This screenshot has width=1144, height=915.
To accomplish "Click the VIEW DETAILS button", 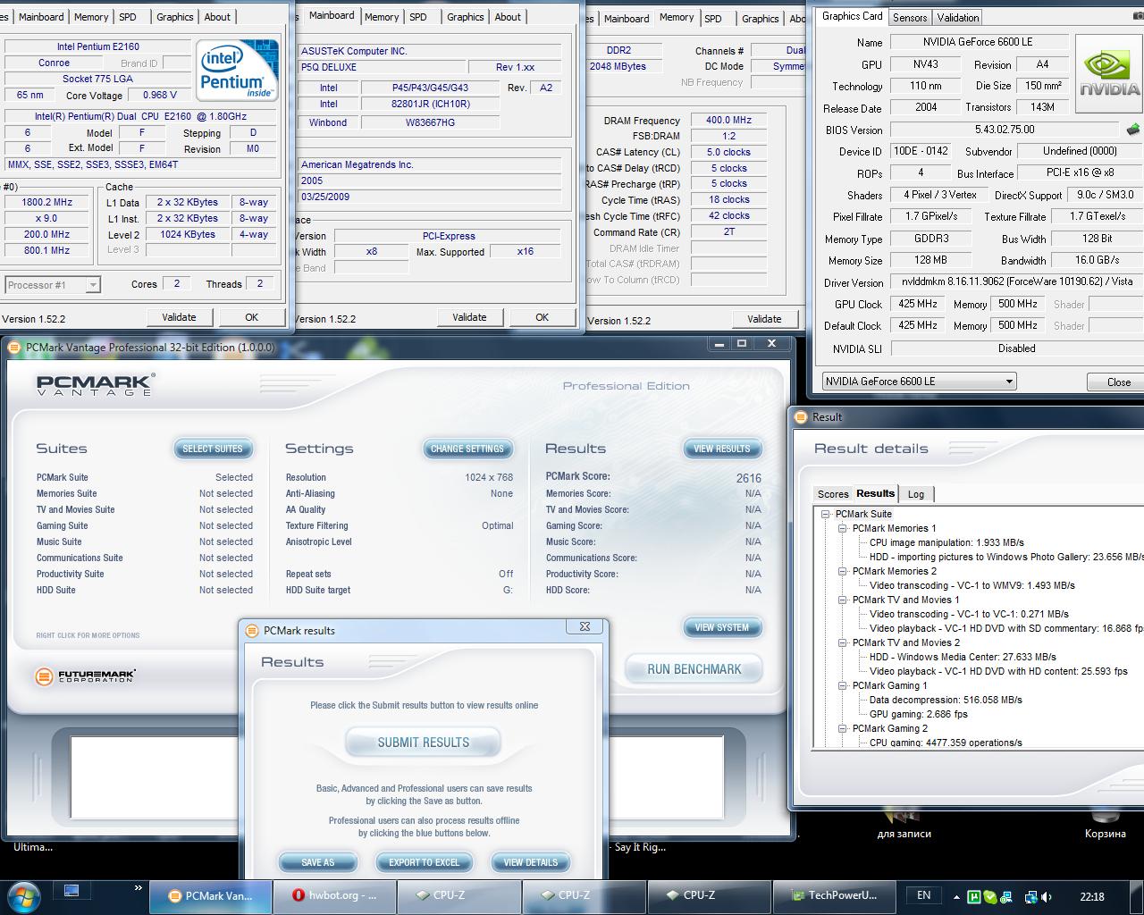I will [531, 862].
